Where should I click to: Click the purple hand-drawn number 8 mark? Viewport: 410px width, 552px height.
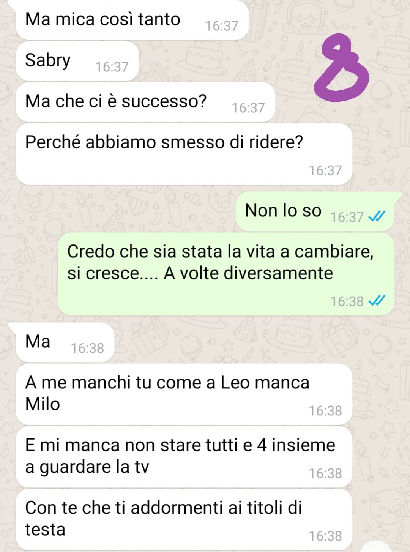point(341,68)
